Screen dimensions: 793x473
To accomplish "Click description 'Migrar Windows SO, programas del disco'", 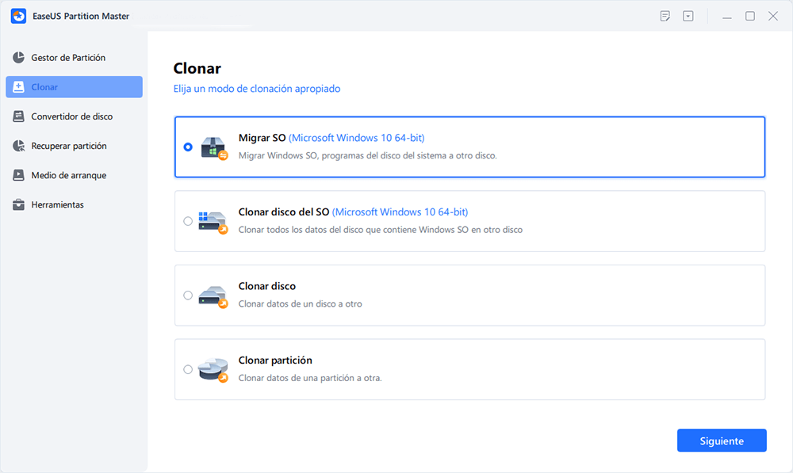I will point(368,155).
